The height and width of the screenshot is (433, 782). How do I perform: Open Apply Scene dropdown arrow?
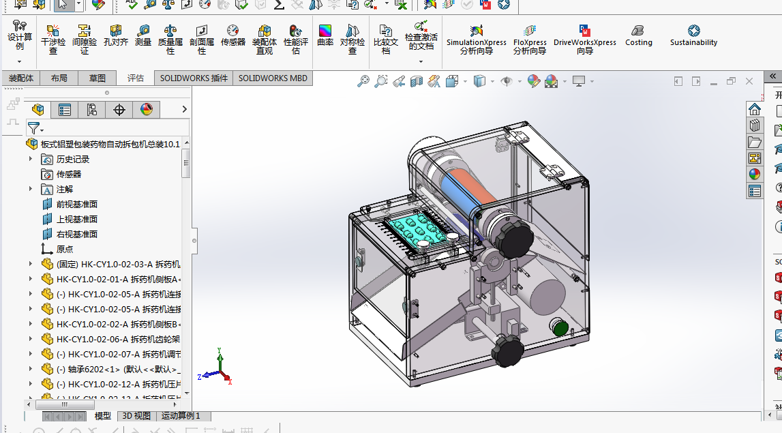pos(565,81)
